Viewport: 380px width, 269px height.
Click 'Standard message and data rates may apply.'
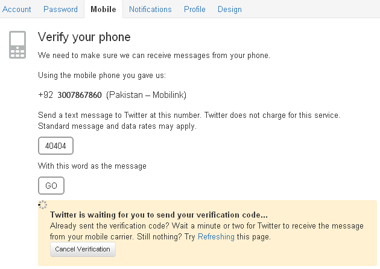point(117,126)
